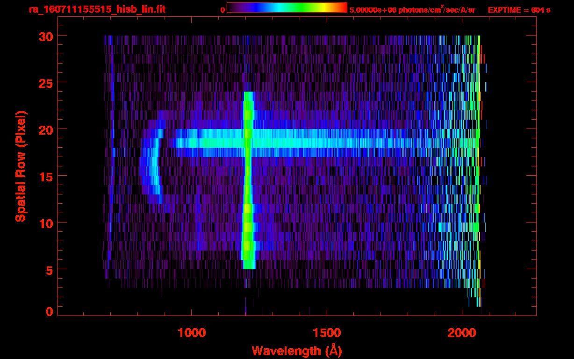The image size is (574, 359).
Task: Click the 1500 wavelength tick label
Action: point(326,333)
